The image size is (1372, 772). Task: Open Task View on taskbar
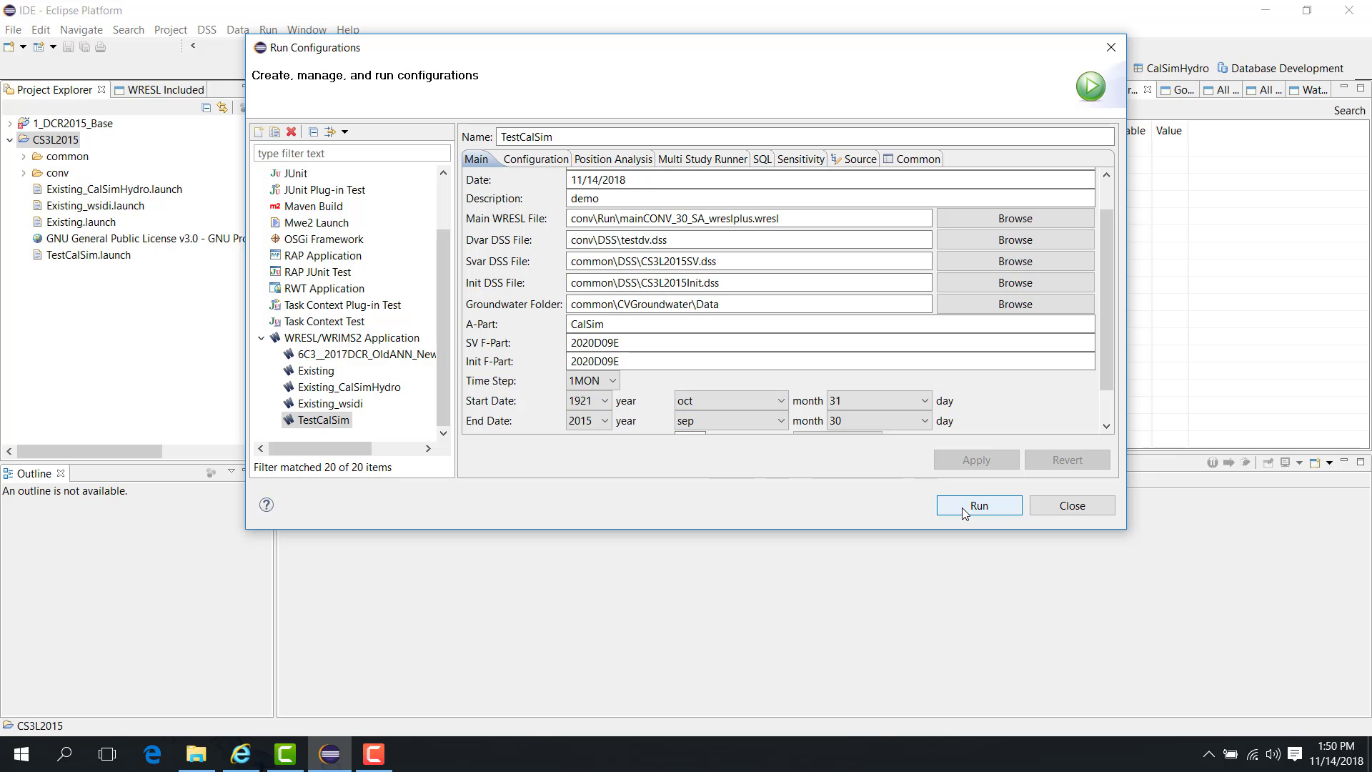[107, 754]
